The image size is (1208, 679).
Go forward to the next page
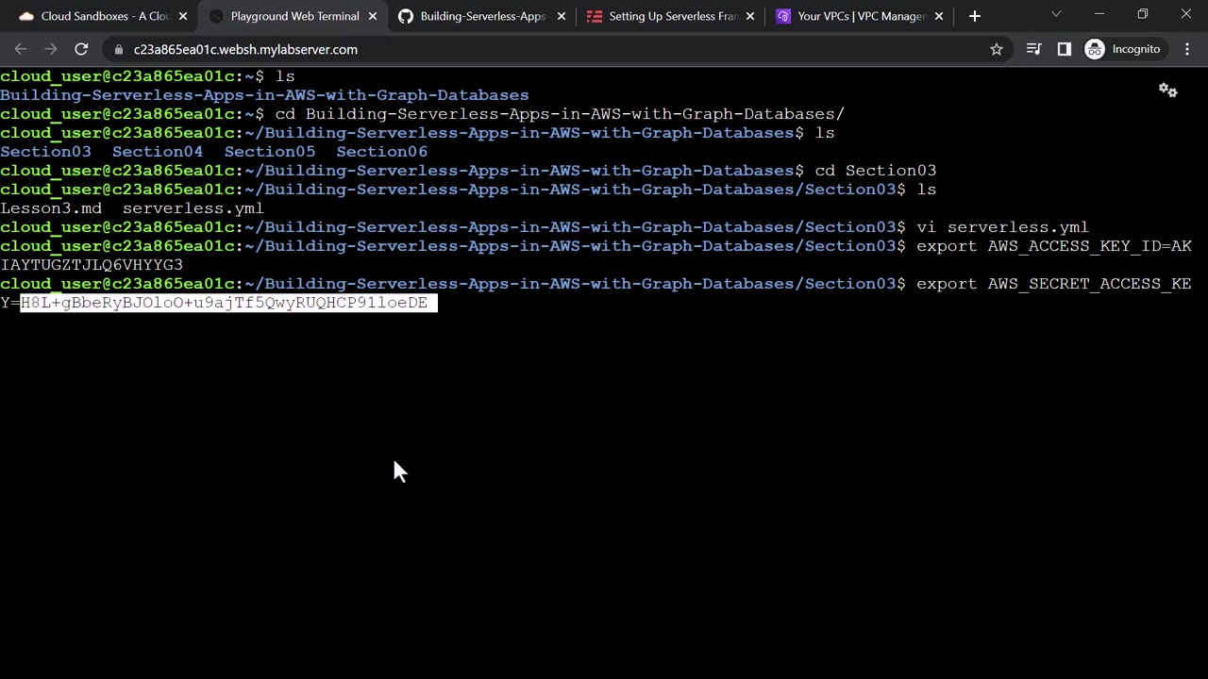51,49
